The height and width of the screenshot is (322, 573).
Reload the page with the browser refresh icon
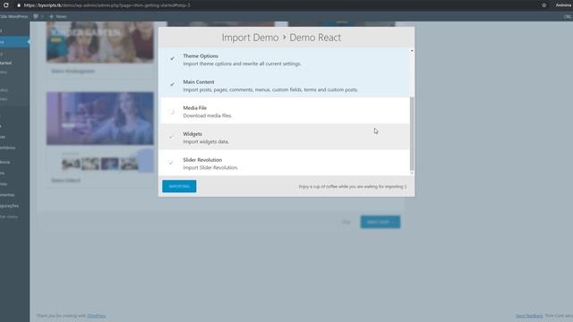pos(6,5)
